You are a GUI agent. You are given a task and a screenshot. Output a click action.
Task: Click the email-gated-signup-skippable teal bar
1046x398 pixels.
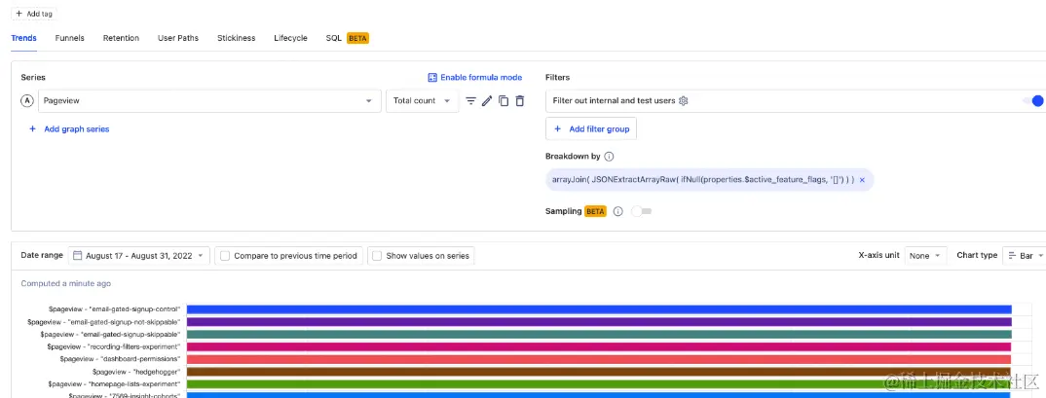[x=599, y=334]
